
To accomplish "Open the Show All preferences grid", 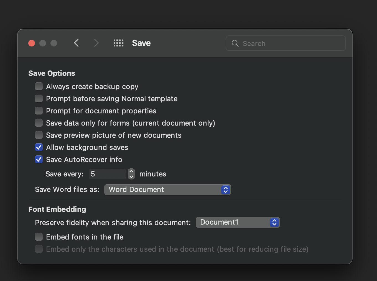I will [118, 43].
